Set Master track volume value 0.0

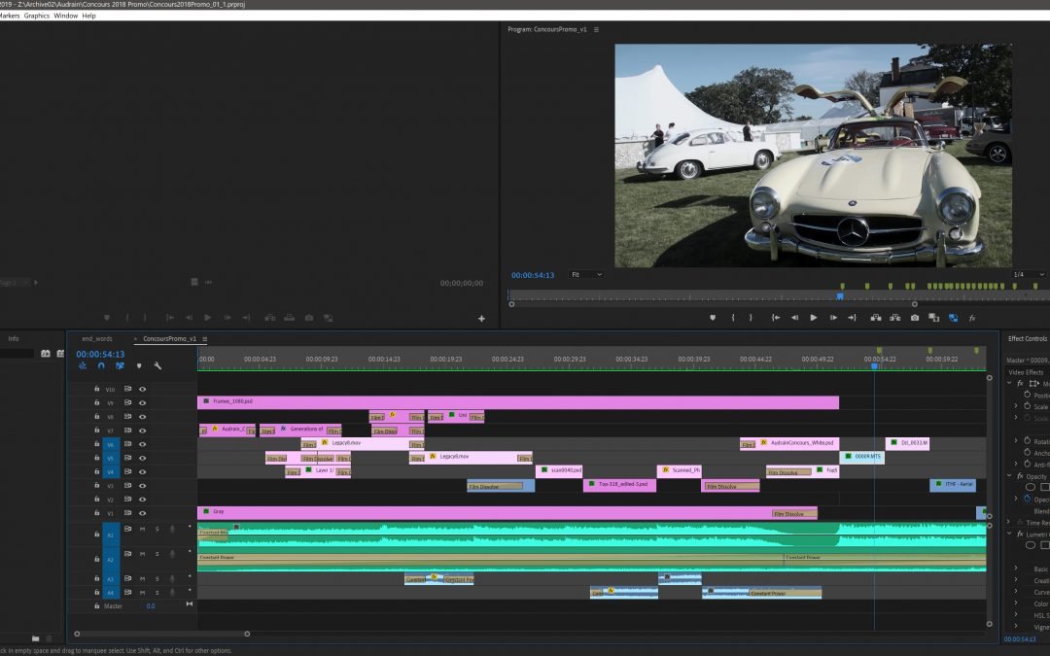(151, 605)
